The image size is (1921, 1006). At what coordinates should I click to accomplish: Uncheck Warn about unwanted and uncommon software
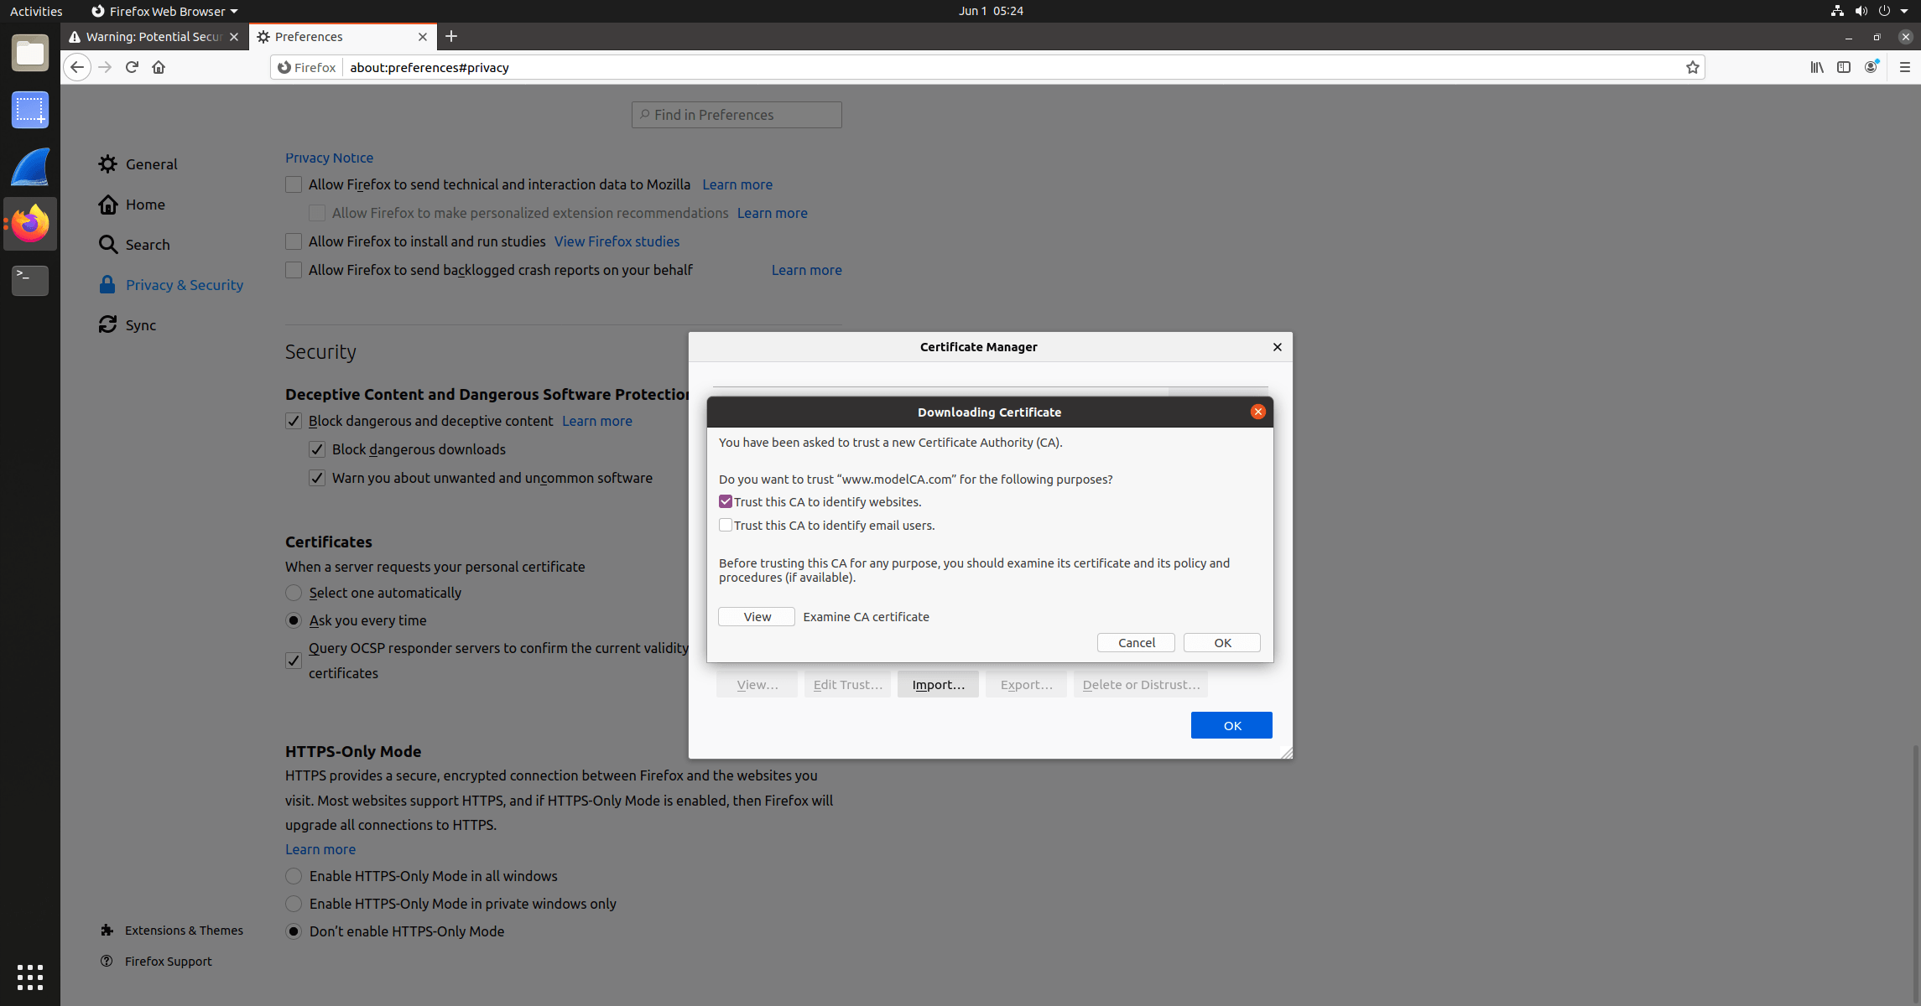pyautogui.click(x=317, y=478)
